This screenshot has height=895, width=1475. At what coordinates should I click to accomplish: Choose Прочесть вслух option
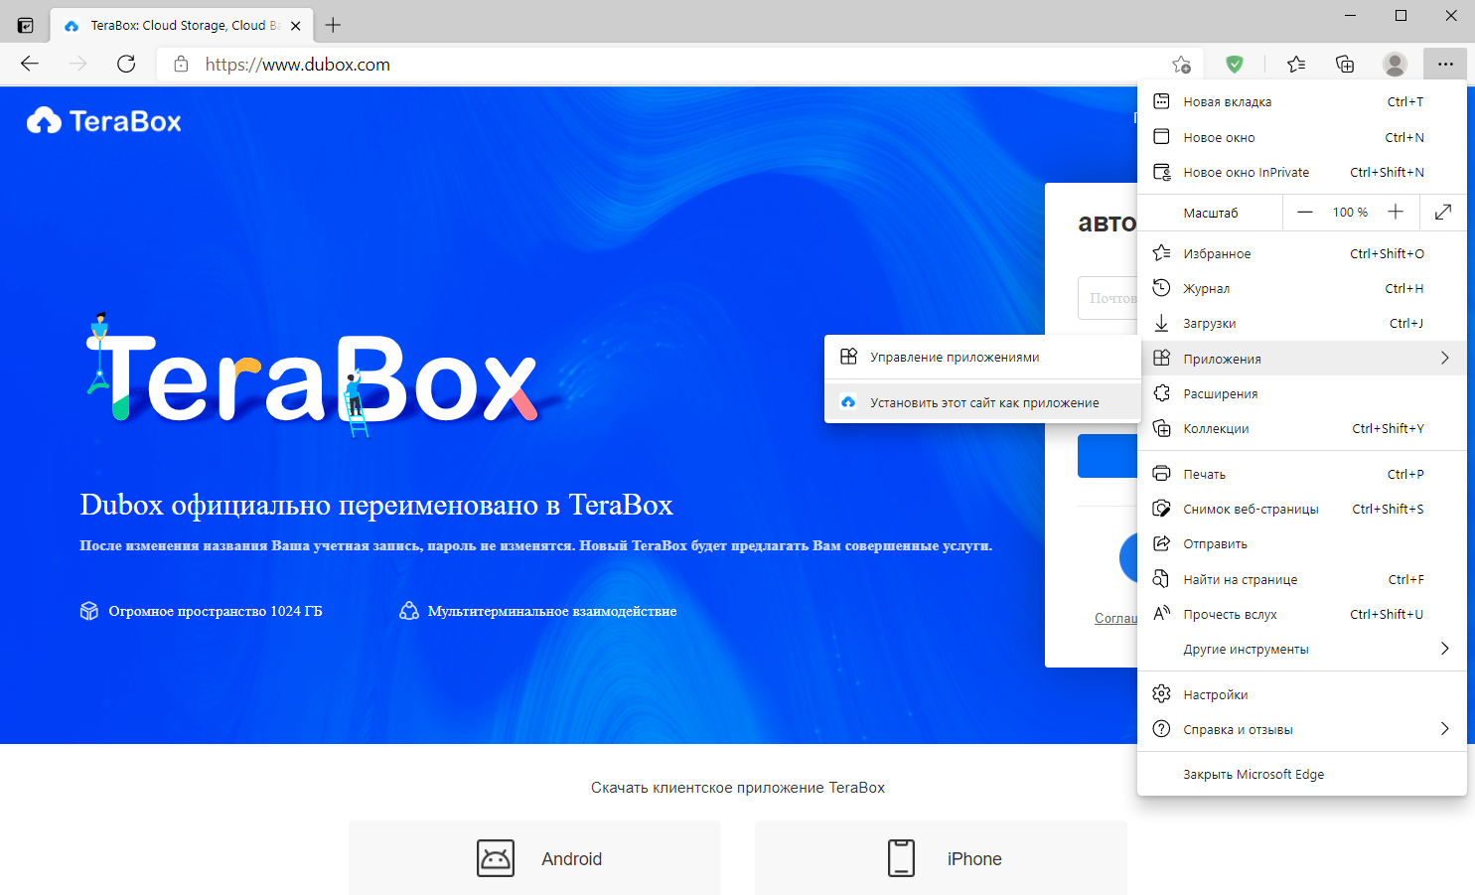[1302, 614]
